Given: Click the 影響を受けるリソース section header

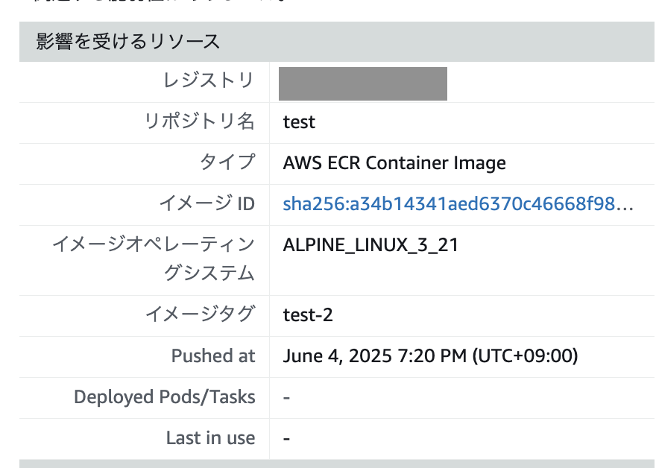Looking at the screenshot, I should pos(127,42).
